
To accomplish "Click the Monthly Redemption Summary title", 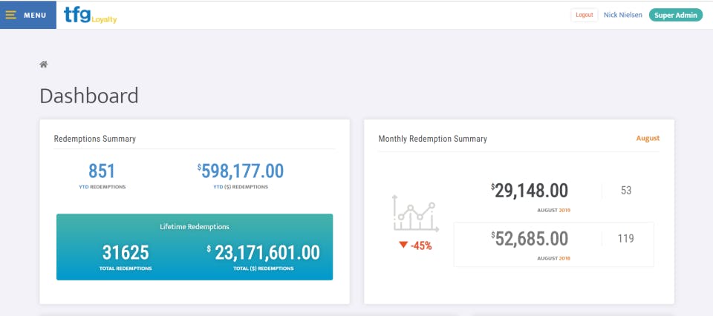I will click(x=432, y=139).
